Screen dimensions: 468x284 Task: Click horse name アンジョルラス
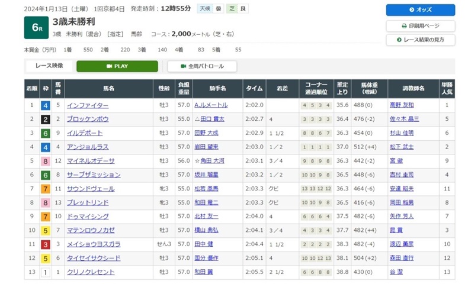tap(88, 147)
